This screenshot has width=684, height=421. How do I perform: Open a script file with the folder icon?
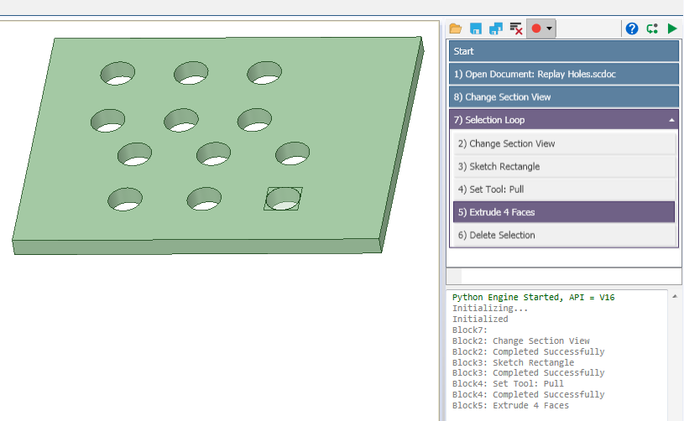point(455,29)
